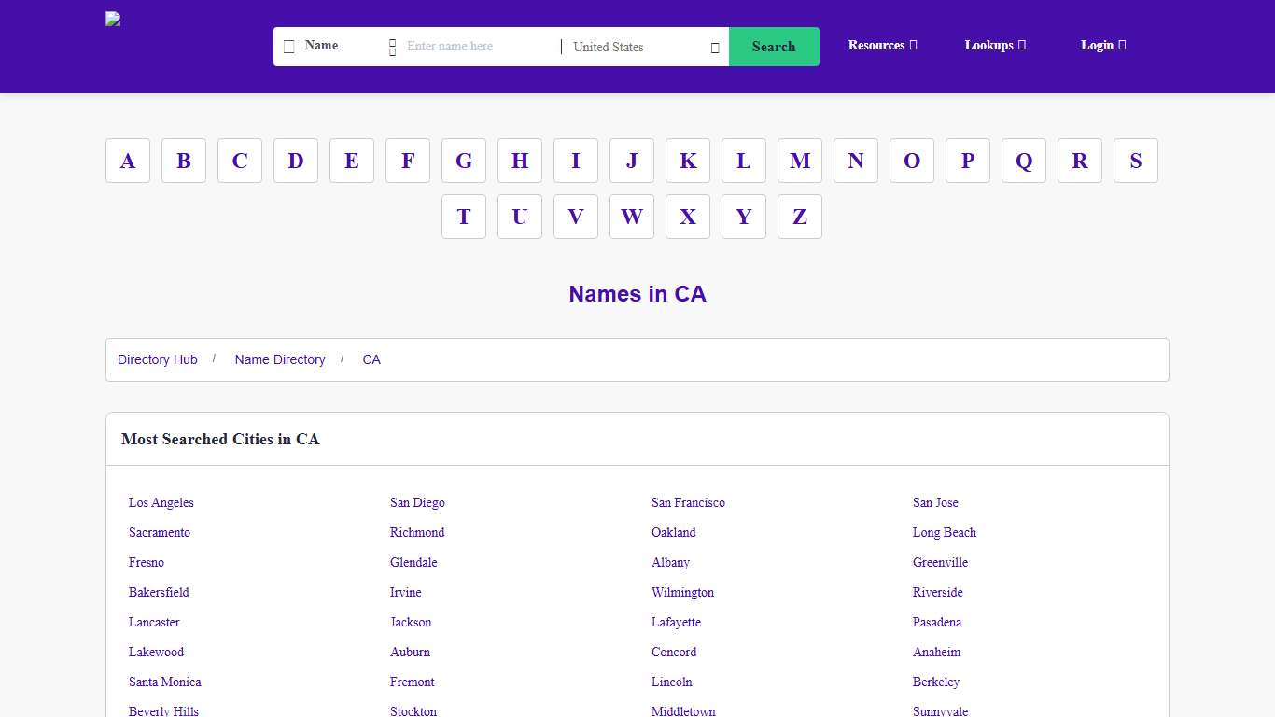
Task: Toggle the letter M filter
Action: click(x=800, y=161)
